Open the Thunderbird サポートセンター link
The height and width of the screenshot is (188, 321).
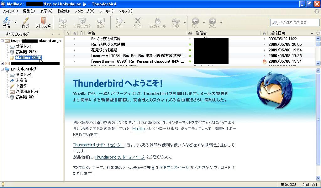click(x=98, y=145)
